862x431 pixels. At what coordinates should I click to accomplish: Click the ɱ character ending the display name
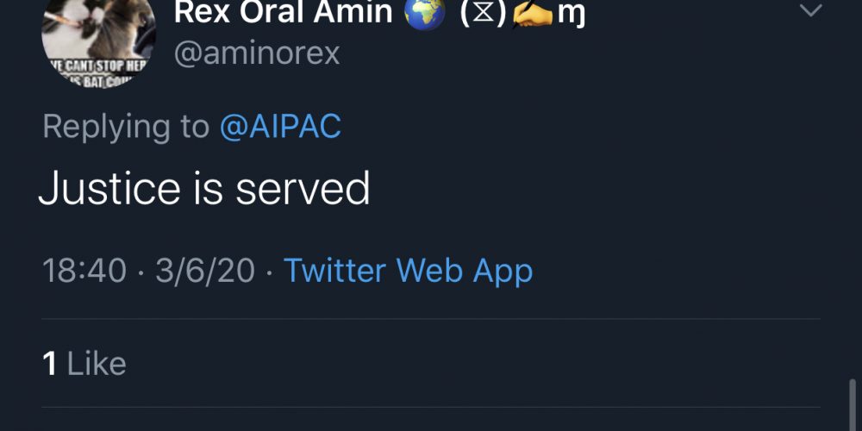(x=572, y=14)
